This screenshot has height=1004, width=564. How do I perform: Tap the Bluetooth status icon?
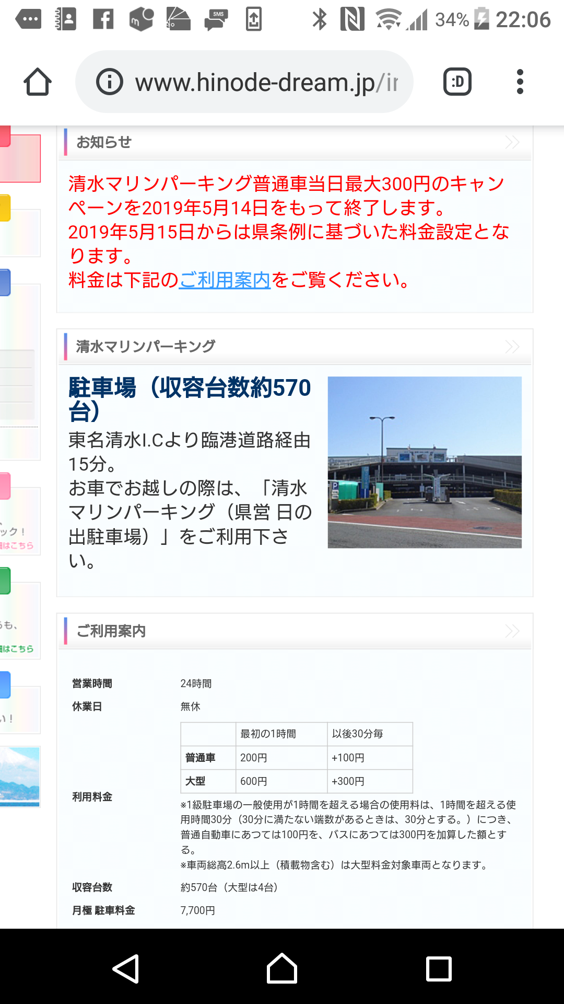319,20
